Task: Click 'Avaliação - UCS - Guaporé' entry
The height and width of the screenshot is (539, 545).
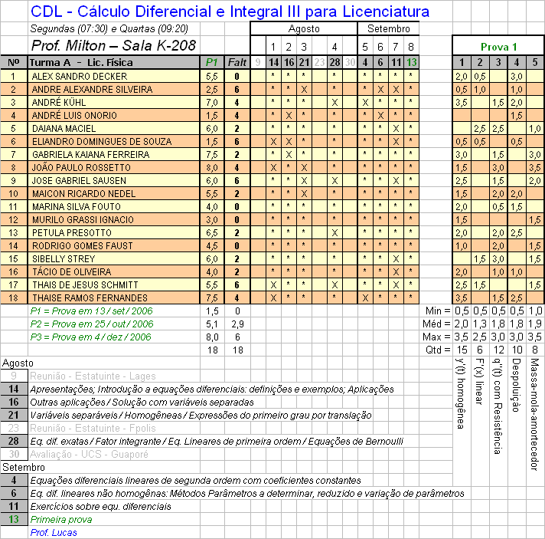Action: click(89, 455)
